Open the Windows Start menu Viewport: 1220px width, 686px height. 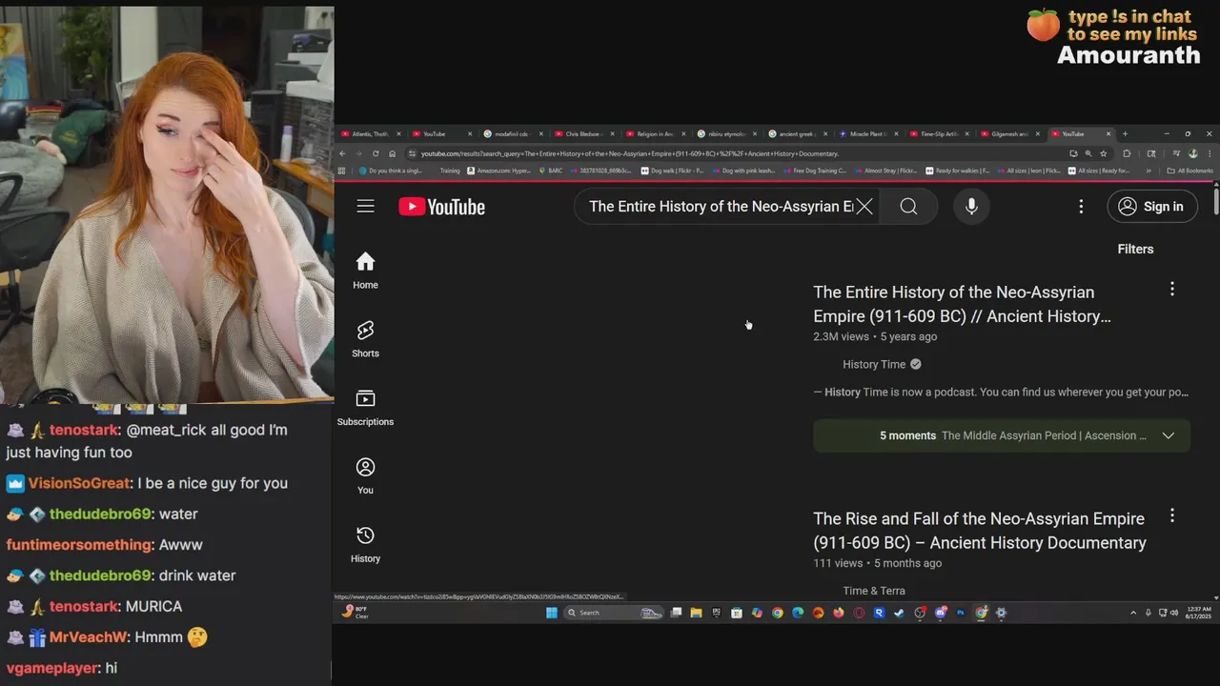[x=551, y=613]
